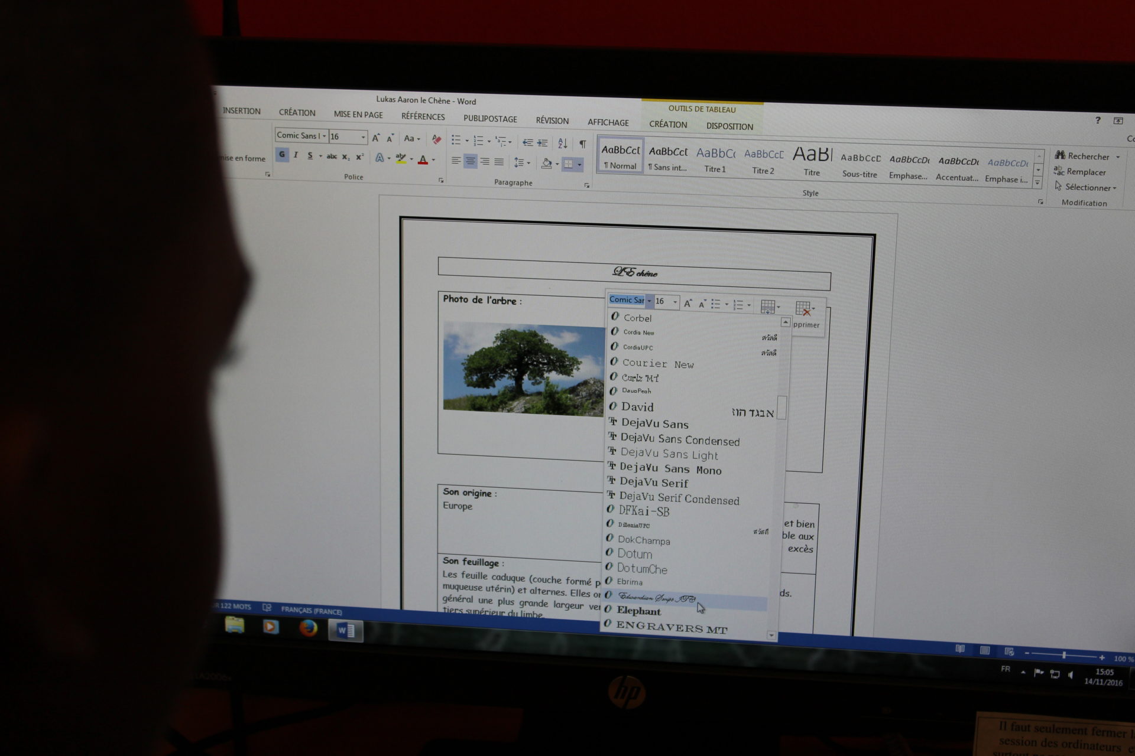Click the Word icon in taskbar
1135x756 pixels.
point(345,631)
